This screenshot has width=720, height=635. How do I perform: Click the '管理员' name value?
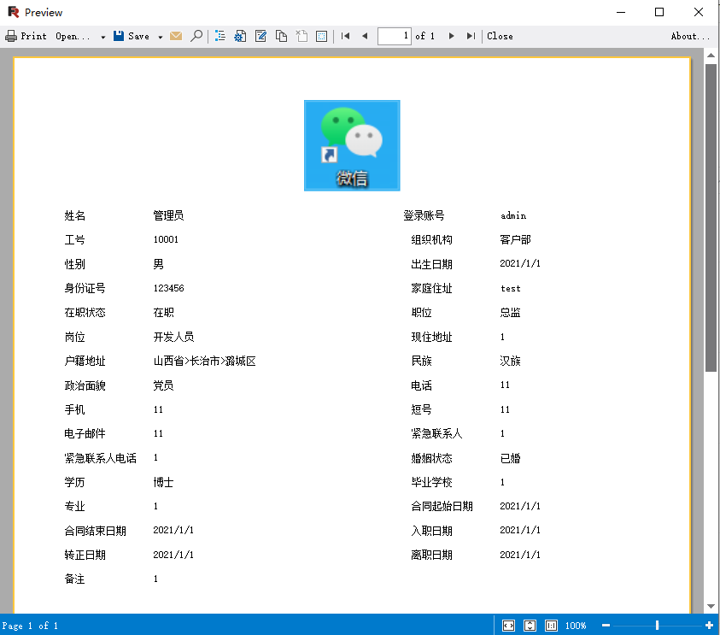pyautogui.click(x=168, y=215)
